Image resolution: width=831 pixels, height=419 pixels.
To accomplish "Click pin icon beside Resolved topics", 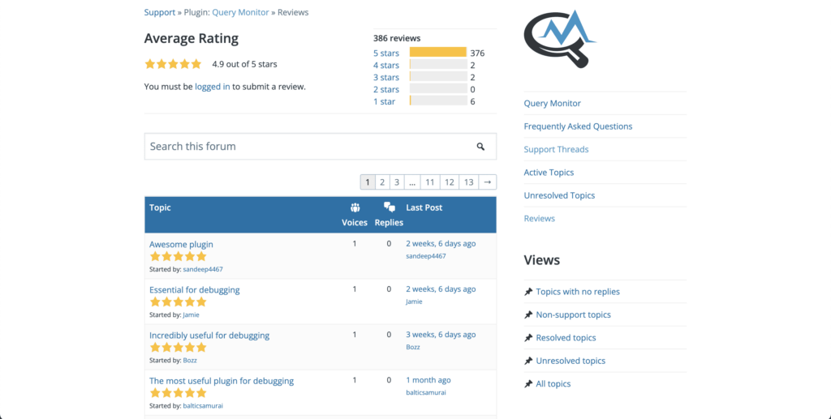I will [528, 338].
